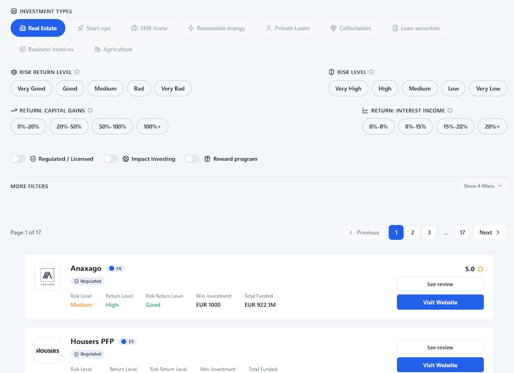Click the Risk Level info icon
The image size is (514, 373).
(x=371, y=72)
